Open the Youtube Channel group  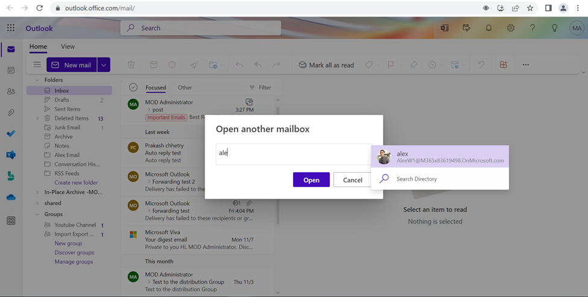click(75, 225)
